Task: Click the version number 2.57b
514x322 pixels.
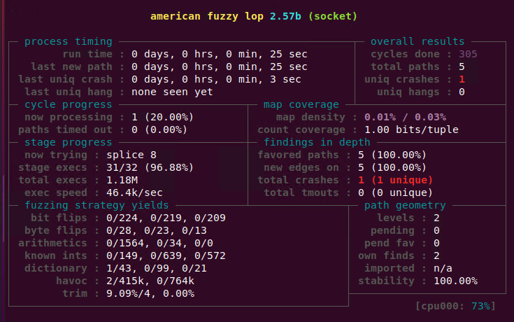Action: click(285, 16)
